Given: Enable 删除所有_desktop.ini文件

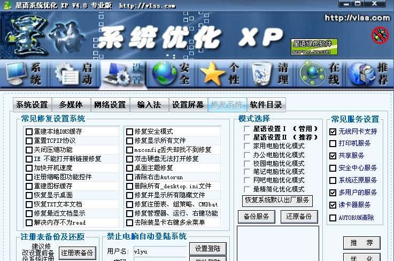Looking at the screenshot, I should coord(130,186).
